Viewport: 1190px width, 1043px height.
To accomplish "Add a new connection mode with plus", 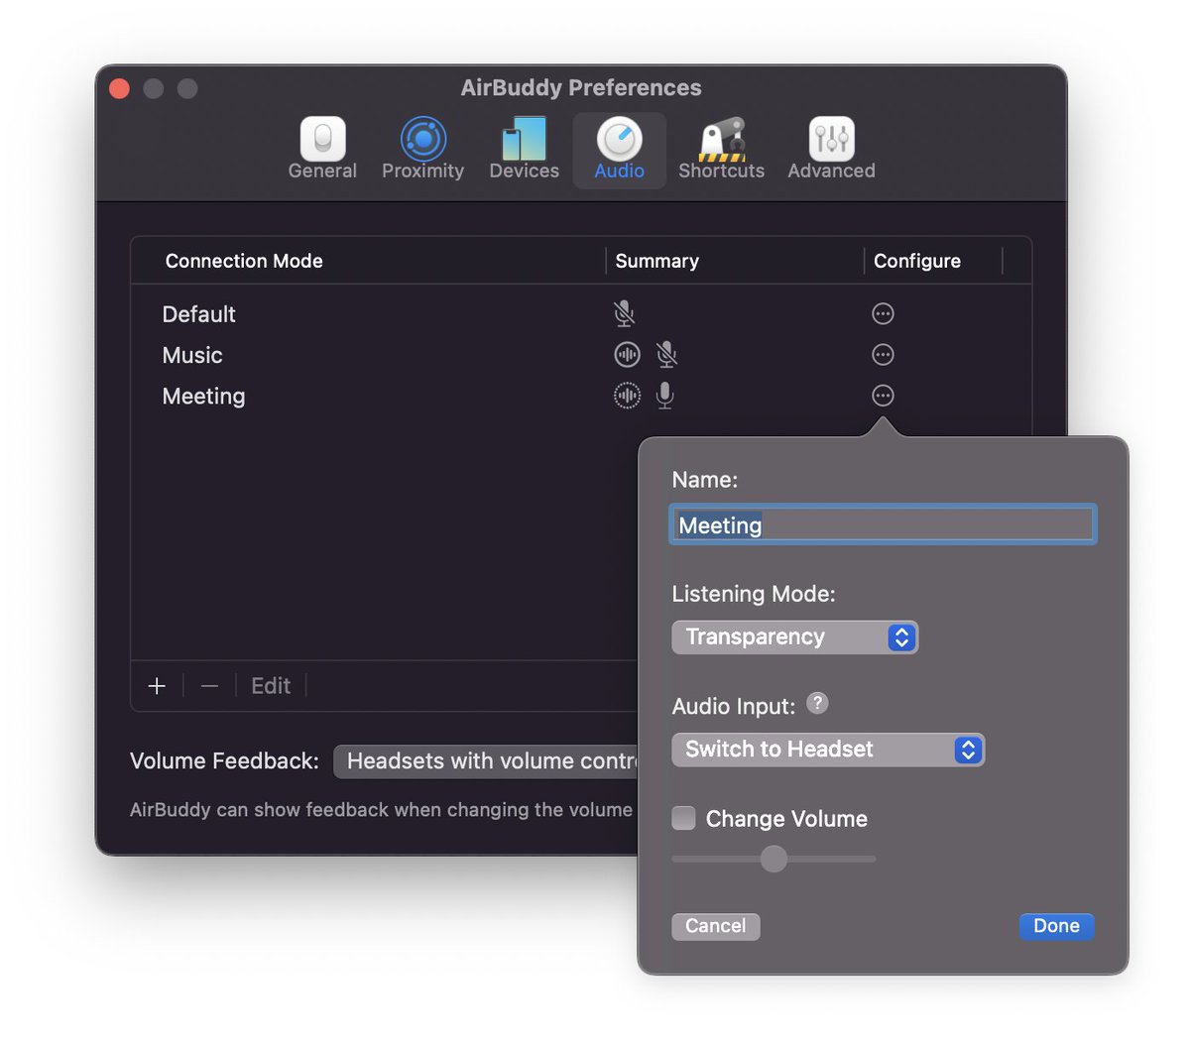I will (157, 686).
